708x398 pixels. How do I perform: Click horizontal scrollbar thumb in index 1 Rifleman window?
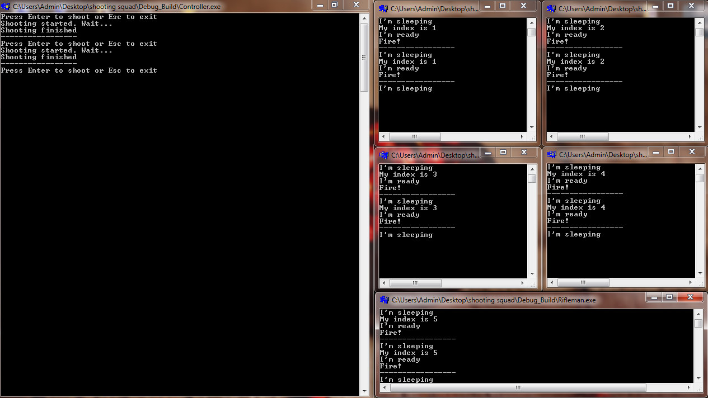pyautogui.click(x=415, y=136)
